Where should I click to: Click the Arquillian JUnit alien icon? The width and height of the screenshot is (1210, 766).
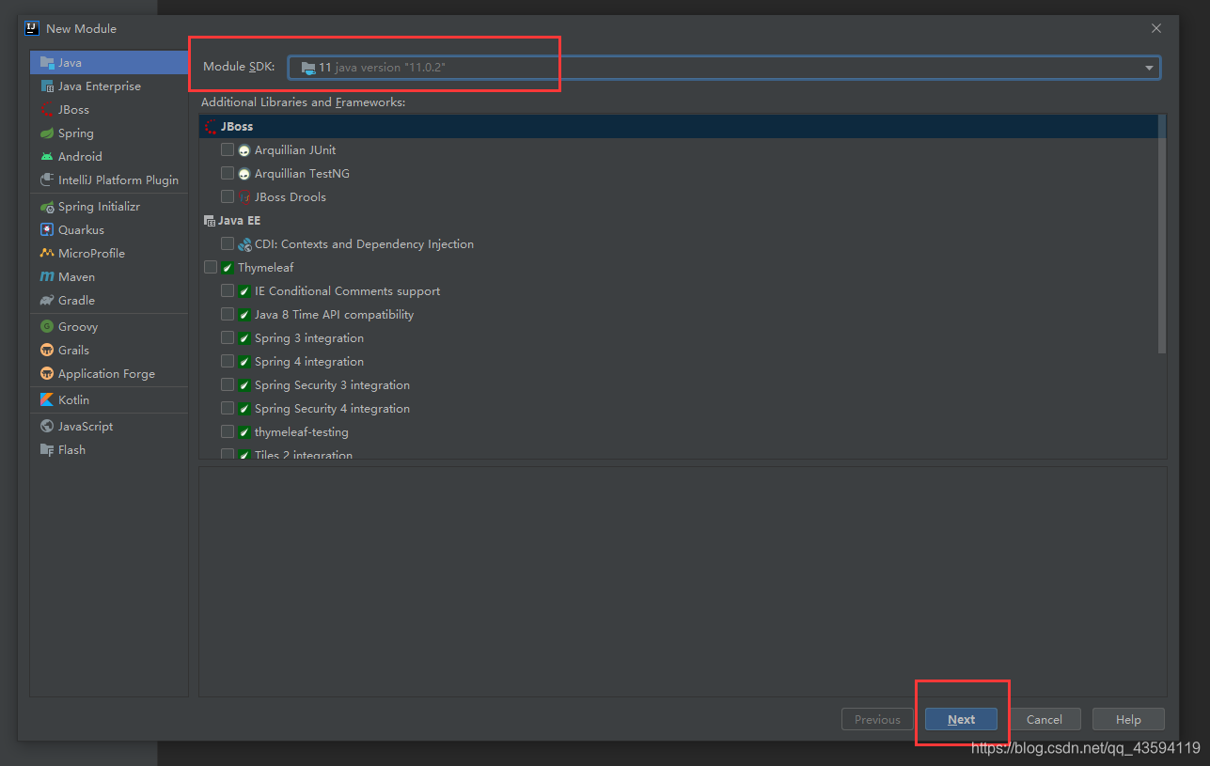coord(244,150)
